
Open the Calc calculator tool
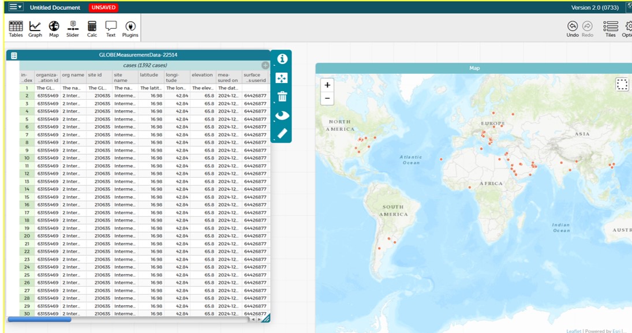click(92, 29)
